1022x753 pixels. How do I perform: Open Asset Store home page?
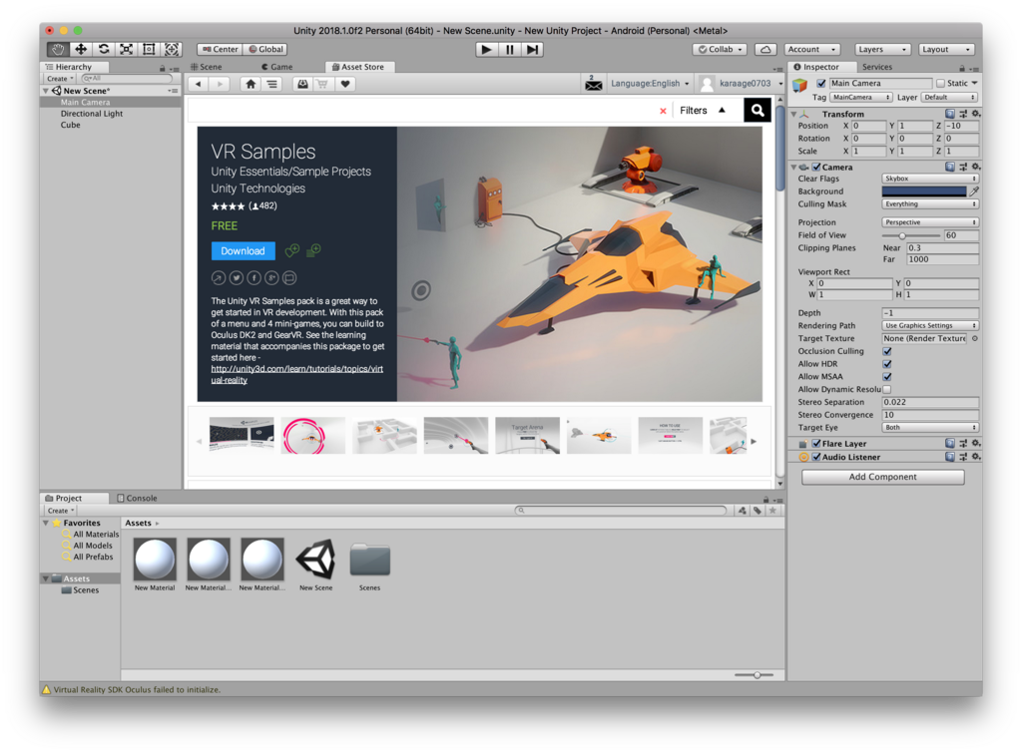point(251,84)
